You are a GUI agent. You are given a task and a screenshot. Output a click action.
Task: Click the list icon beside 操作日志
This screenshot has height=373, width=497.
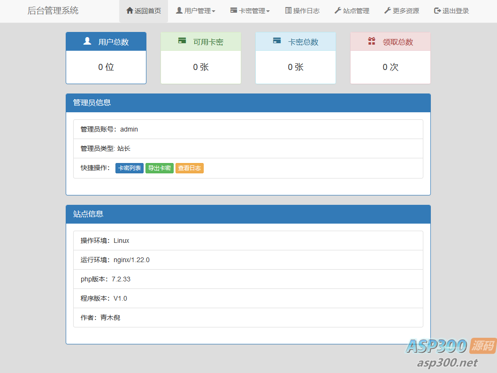288,10
